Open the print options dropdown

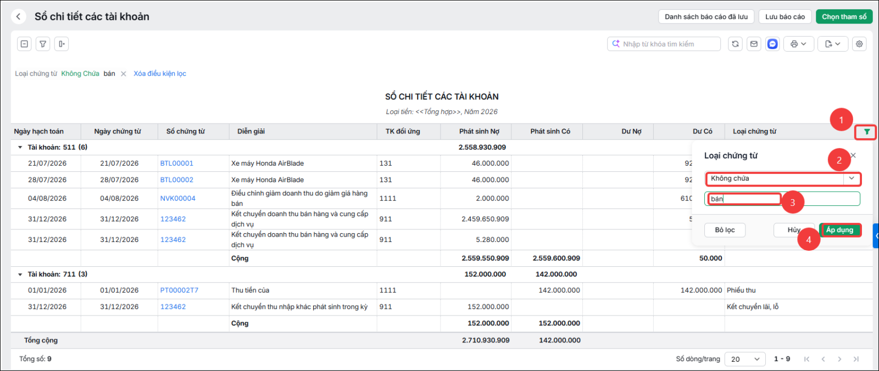pos(798,44)
